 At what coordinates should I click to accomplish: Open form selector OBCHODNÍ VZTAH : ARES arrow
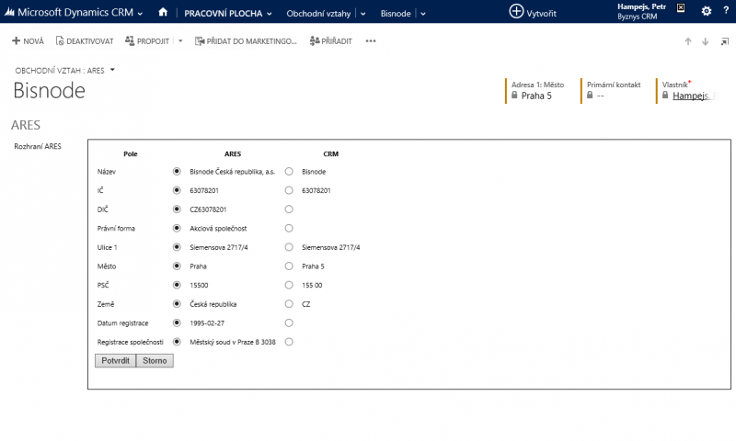pos(112,71)
